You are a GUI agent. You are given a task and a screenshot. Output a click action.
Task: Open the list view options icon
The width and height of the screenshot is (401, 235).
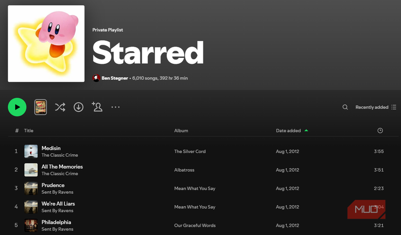click(394, 107)
